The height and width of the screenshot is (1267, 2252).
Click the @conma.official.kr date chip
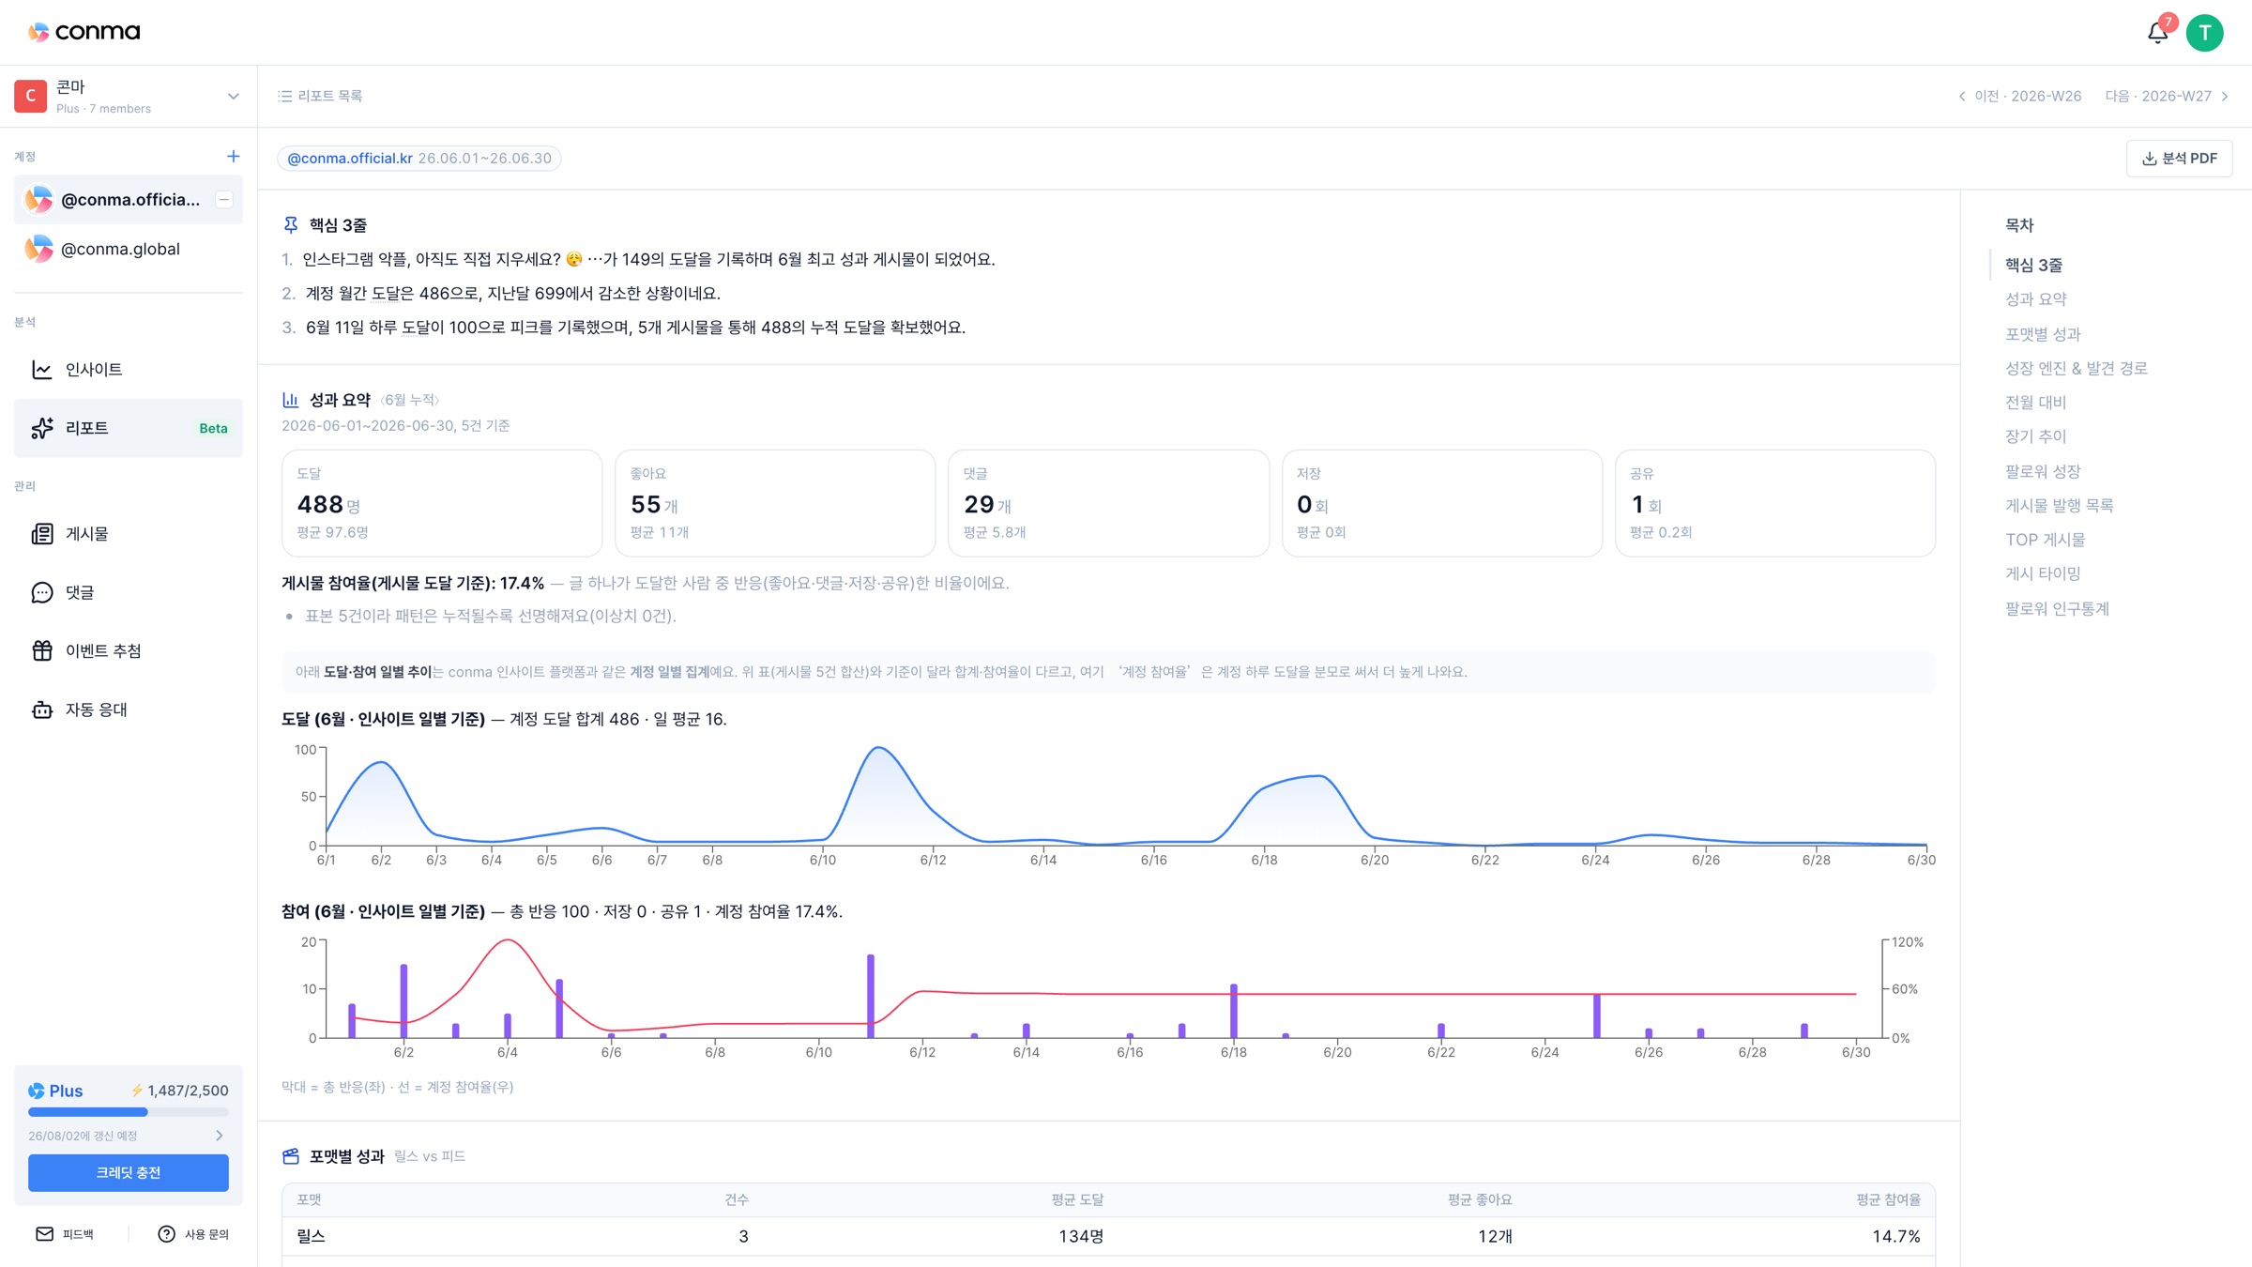tap(418, 159)
